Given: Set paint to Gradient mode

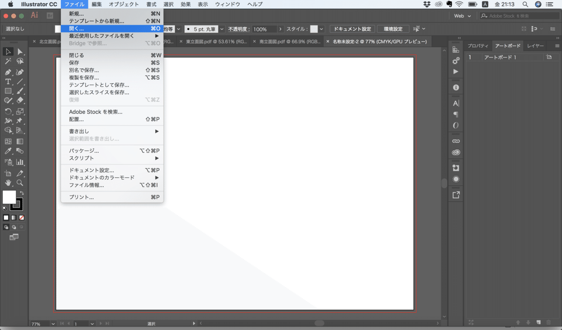Looking at the screenshot, I should pos(14,218).
